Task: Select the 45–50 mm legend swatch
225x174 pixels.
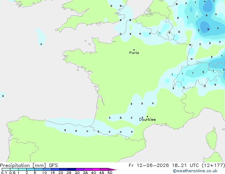Action: click(x=104, y=169)
